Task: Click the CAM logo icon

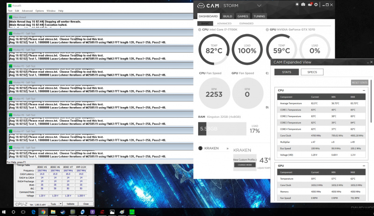Action: pyautogui.click(x=201, y=6)
